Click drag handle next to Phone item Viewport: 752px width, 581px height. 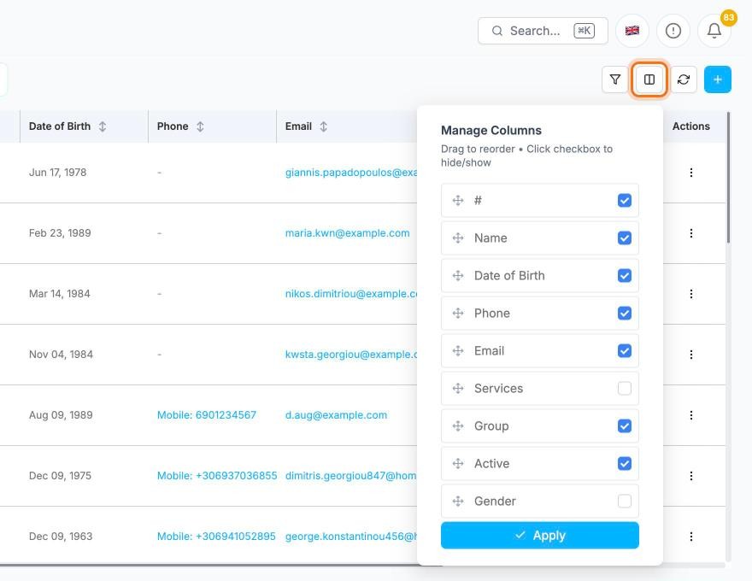pos(458,313)
